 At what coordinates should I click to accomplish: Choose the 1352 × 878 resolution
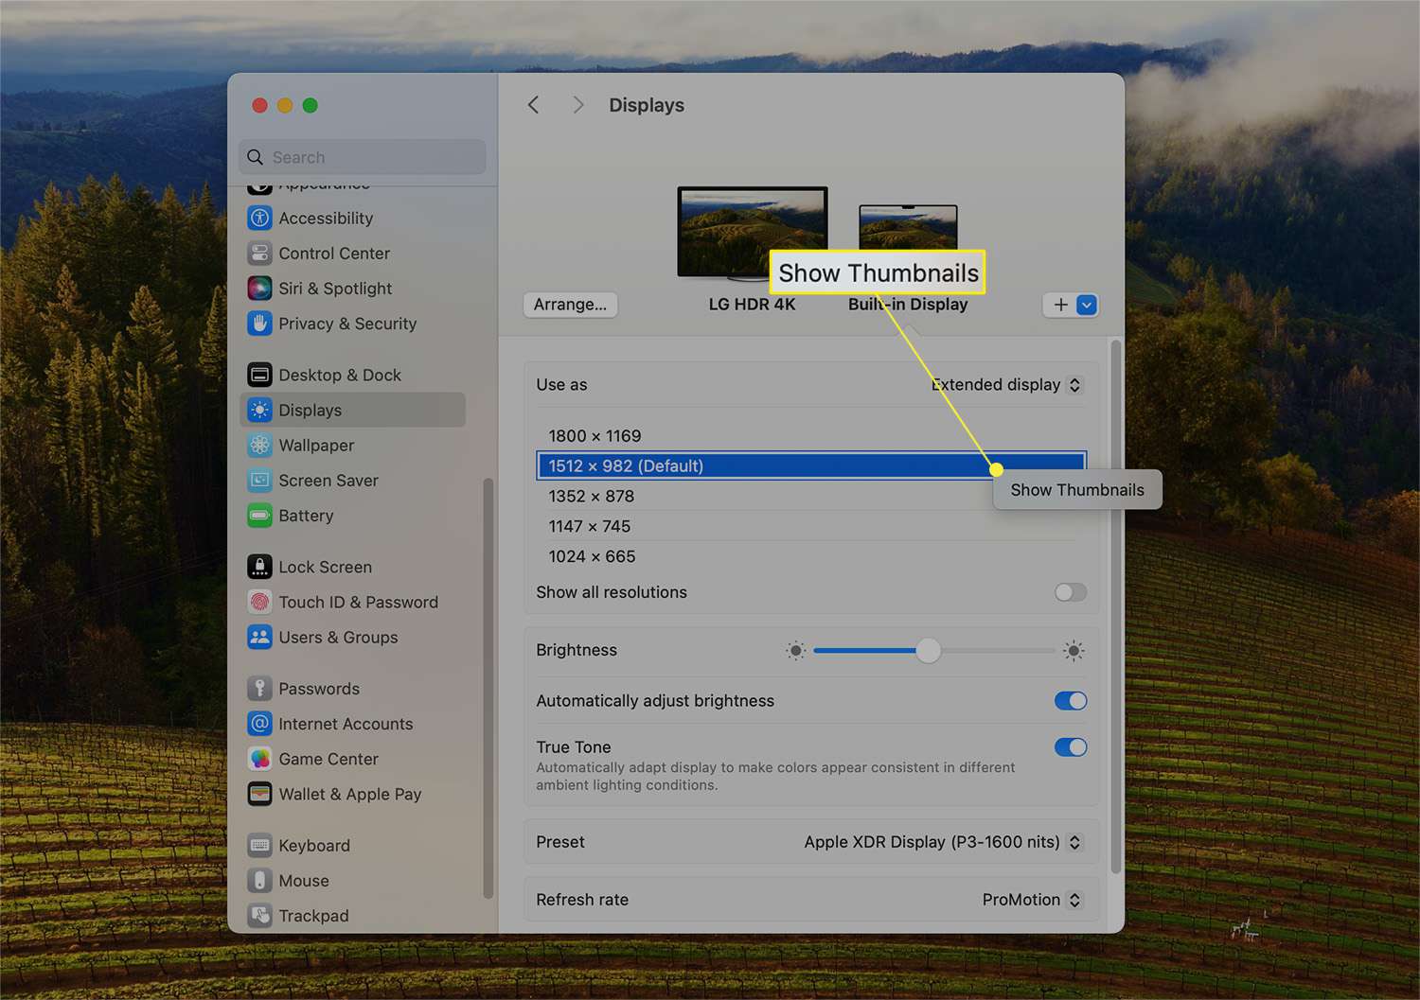click(592, 497)
